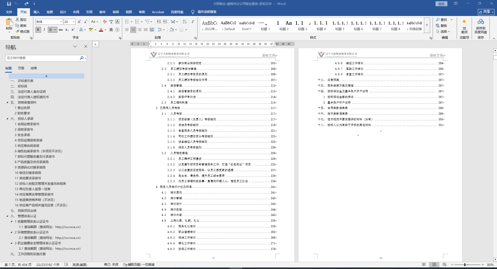Viewport: 497px width, 269px height.
Task: Increase the paragraph indent
Action: point(165,22)
